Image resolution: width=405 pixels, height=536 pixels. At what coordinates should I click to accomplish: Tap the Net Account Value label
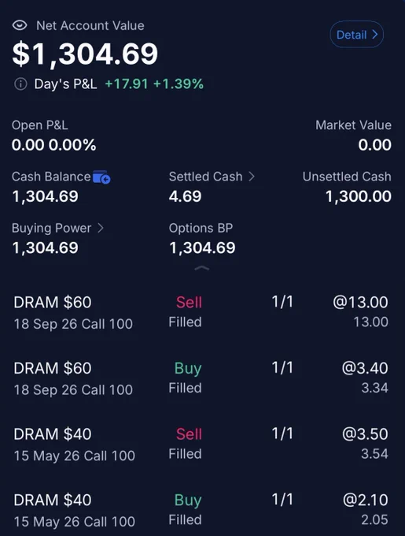click(x=90, y=26)
